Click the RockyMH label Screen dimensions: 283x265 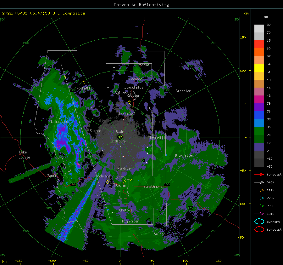pyautogui.click(x=83, y=88)
